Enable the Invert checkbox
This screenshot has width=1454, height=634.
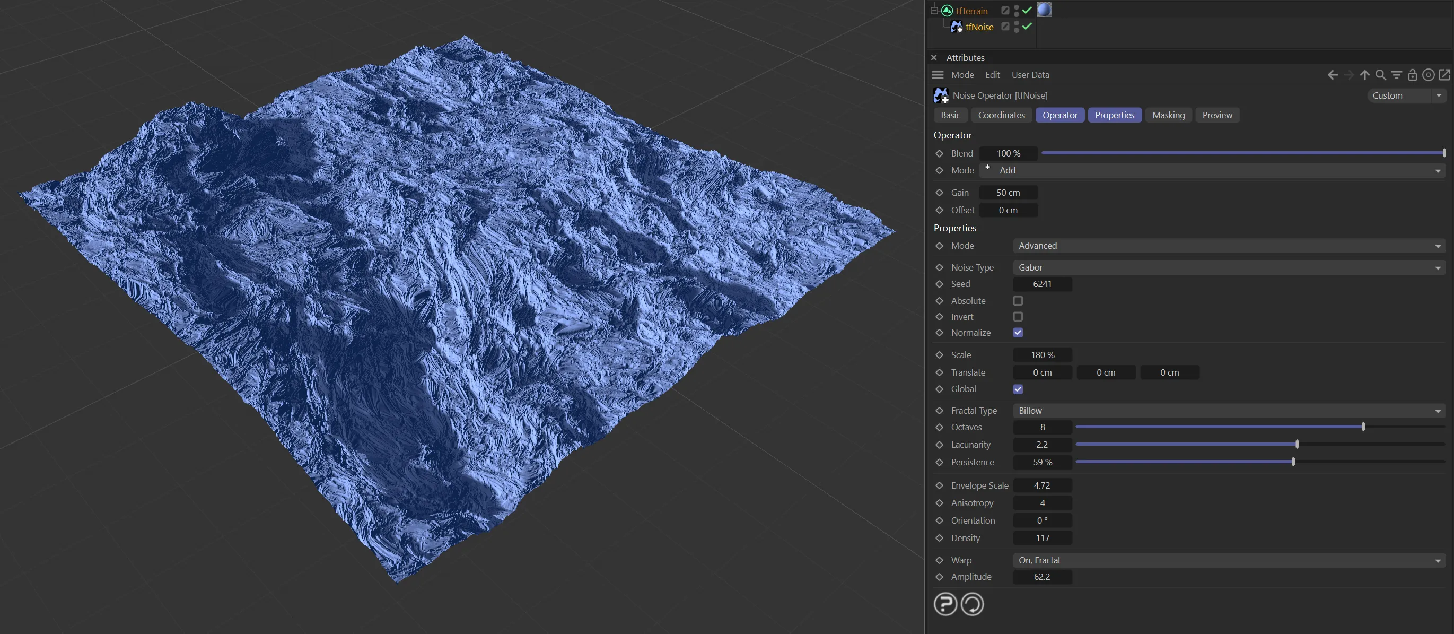1018,317
